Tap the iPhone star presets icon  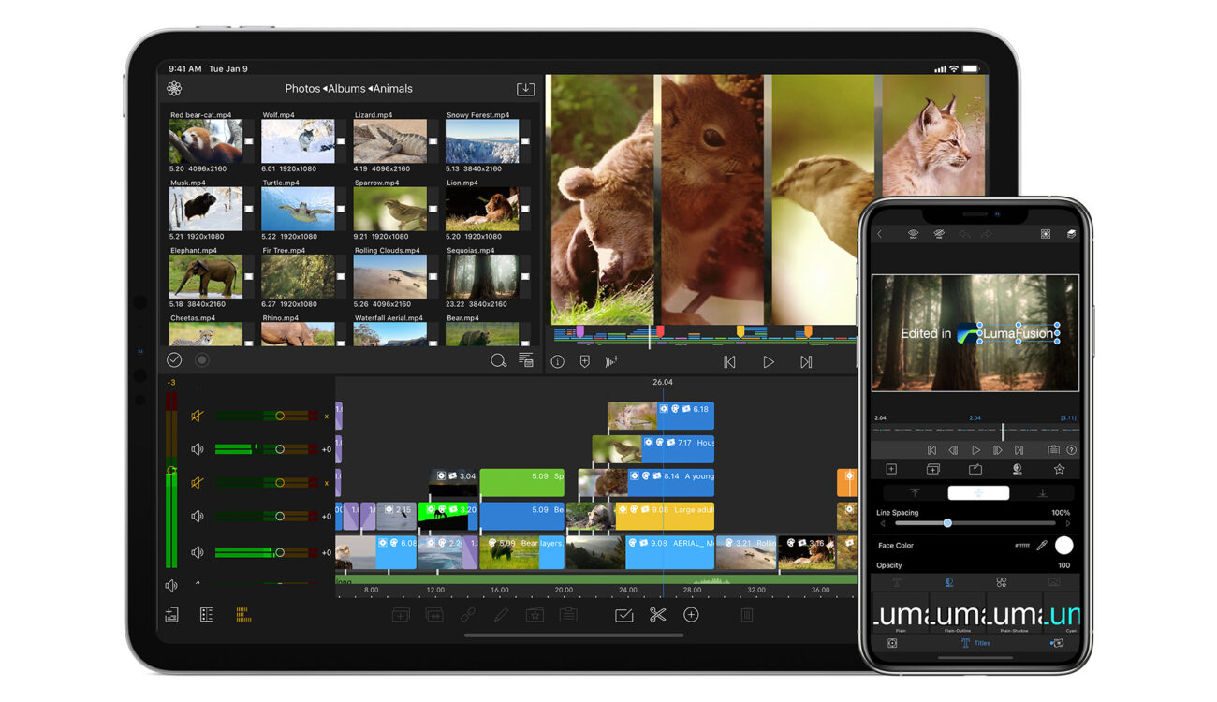click(1059, 469)
